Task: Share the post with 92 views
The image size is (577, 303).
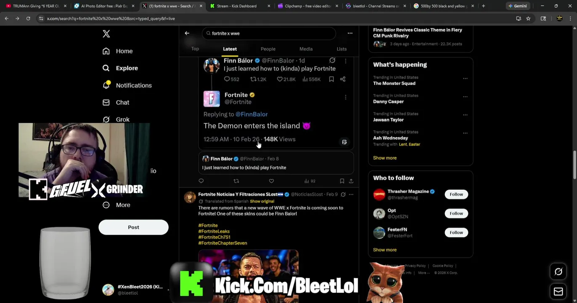Action: (351, 181)
